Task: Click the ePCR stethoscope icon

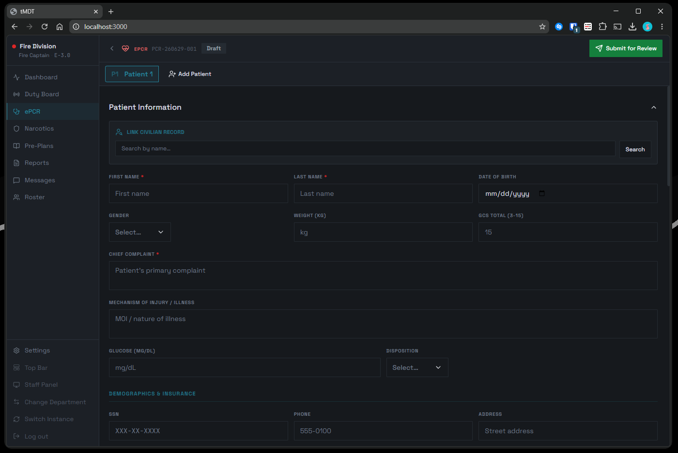Action: (16, 112)
